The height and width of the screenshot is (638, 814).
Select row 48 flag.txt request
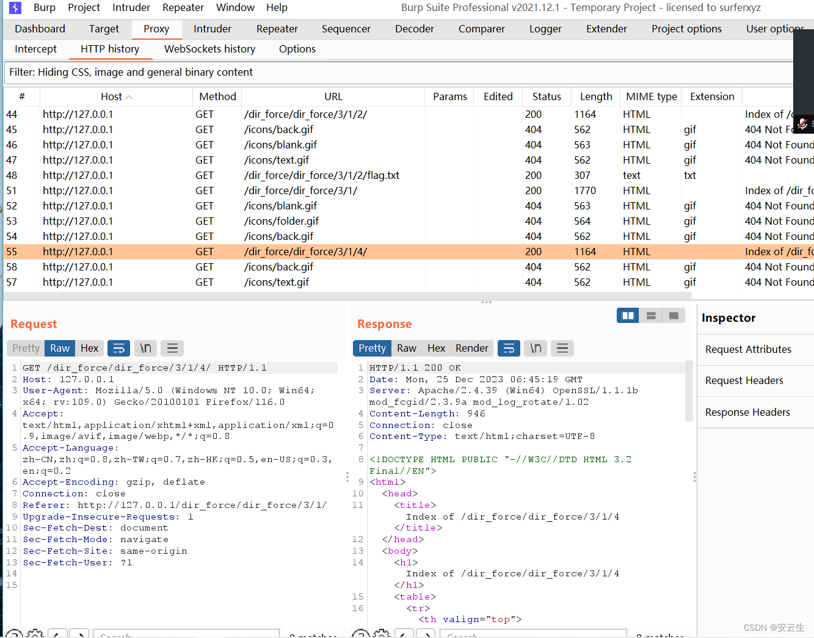[x=408, y=175]
